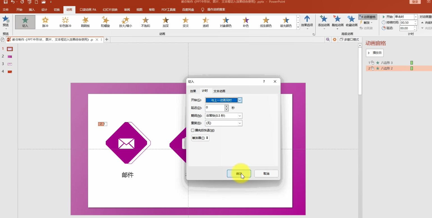432x218 pixels.
Task: Select the 不饱和 animation effect
Action: pyautogui.click(x=145, y=22)
